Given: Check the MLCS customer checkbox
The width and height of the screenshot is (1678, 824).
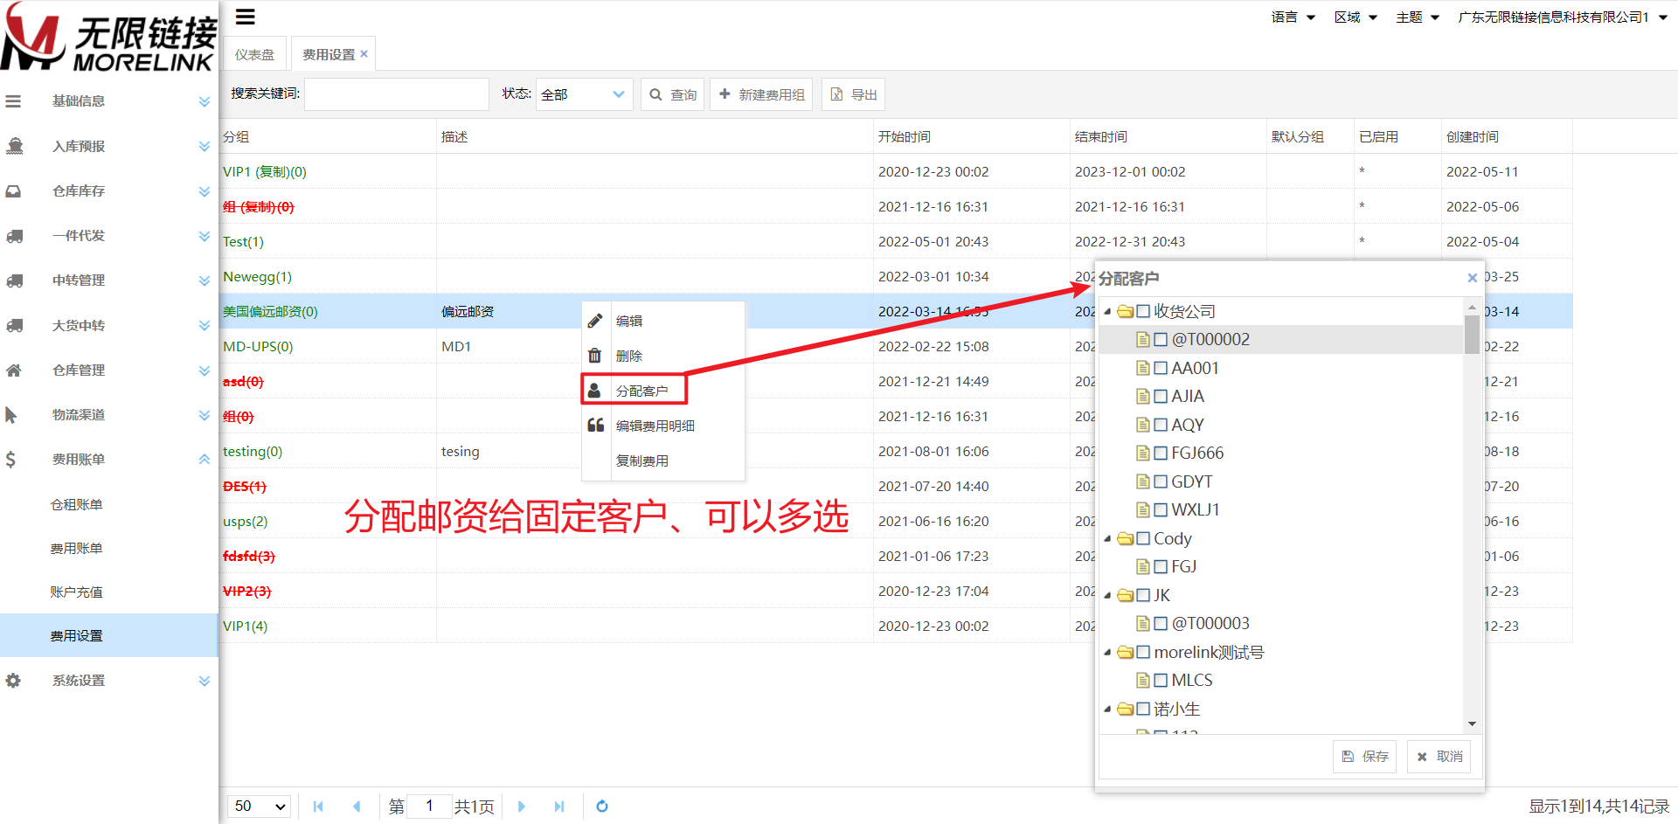Looking at the screenshot, I should pyautogui.click(x=1161, y=680).
